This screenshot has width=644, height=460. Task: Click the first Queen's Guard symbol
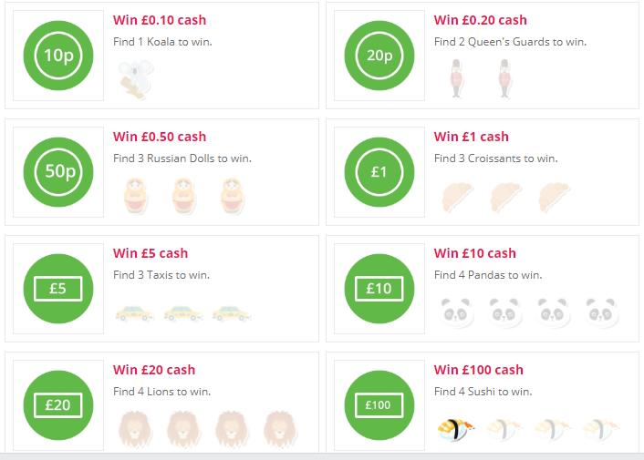click(x=455, y=79)
